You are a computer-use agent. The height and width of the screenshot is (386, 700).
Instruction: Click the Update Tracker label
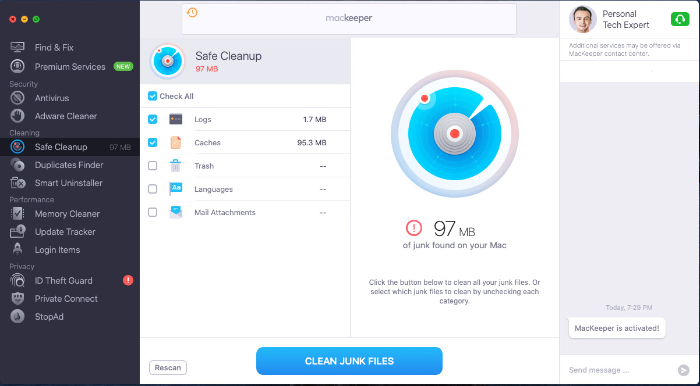(x=65, y=232)
